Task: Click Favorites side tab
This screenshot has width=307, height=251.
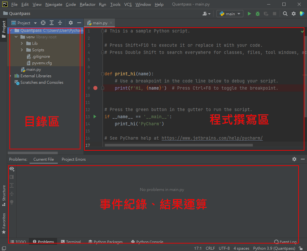Action: click(4, 224)
